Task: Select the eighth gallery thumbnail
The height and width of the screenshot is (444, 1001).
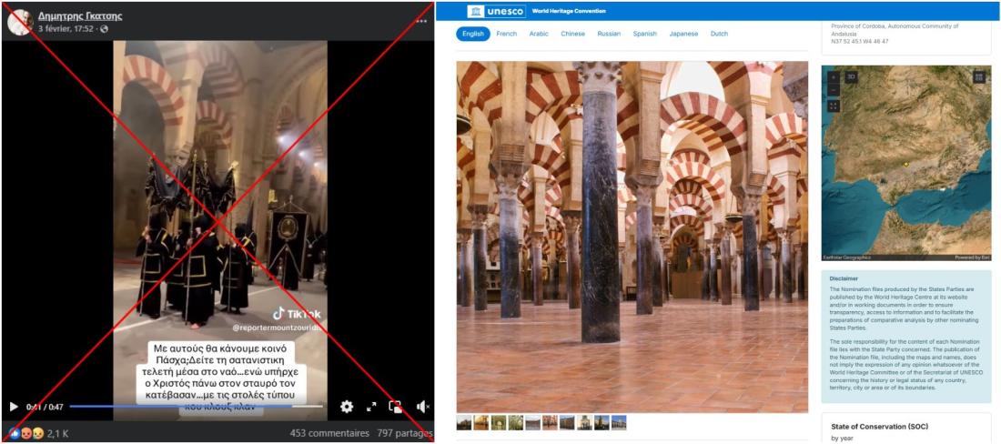Action: click(x=584, y=422)
